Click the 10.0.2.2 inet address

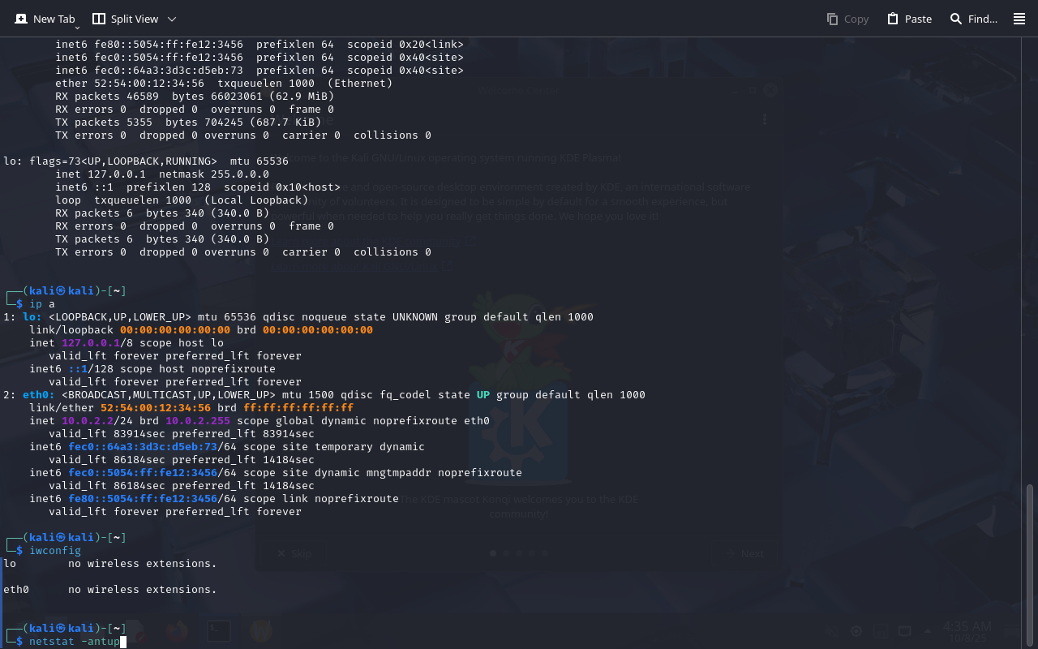pos(87,421)
